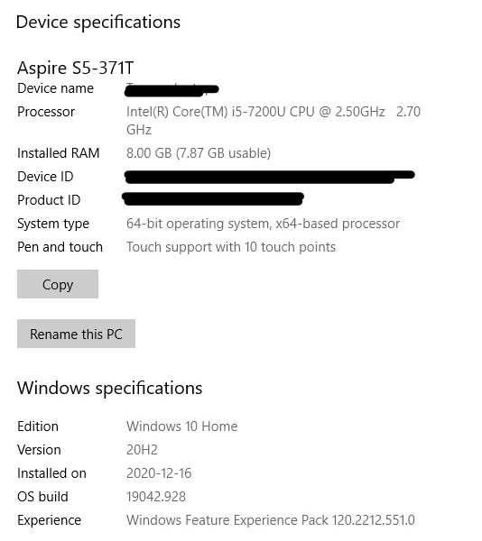Click the redacted Device ID value
Viewport: 482px width, 541px height.
pyautogui.click(x=269, y=177)
